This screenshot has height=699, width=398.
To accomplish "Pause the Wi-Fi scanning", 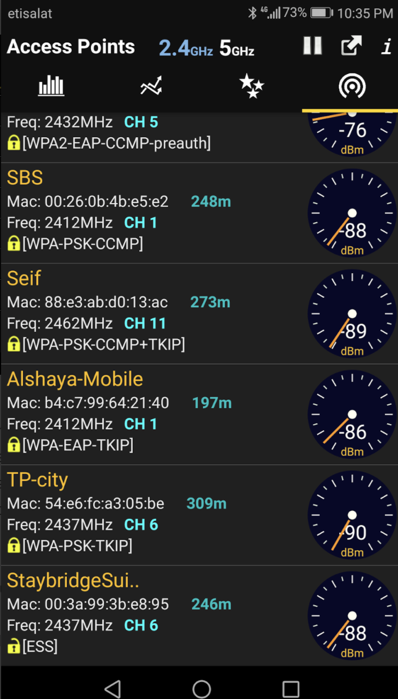I will click(312, 46).
